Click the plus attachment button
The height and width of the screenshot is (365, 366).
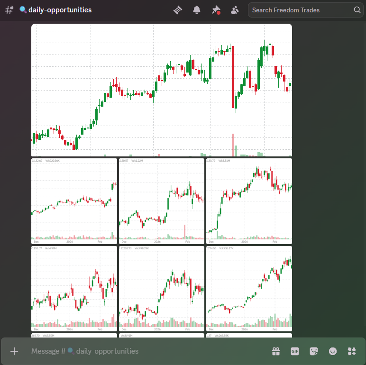coord(14,351)
